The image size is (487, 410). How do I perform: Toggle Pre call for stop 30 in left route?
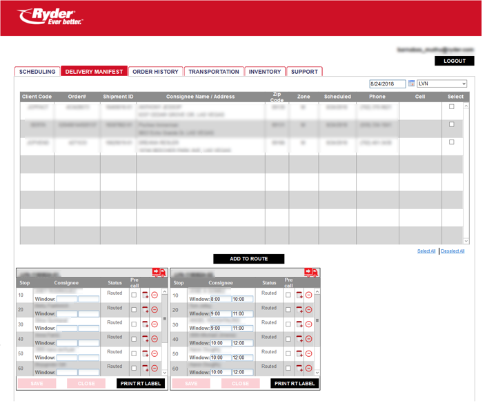[x=134, y=324]
